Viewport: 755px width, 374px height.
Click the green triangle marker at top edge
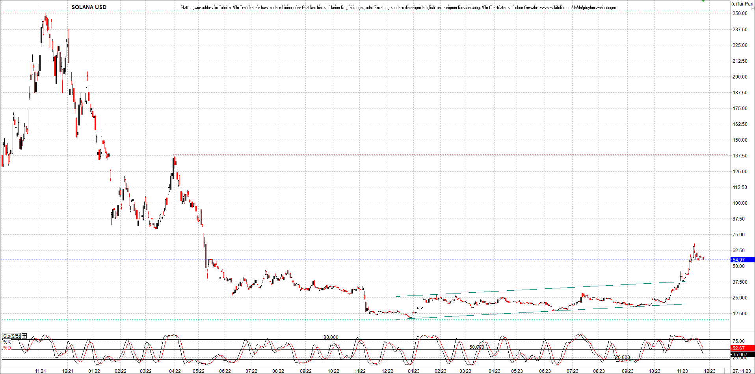[703, 1]
